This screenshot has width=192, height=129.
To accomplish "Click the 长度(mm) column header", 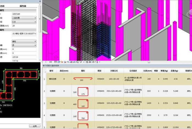I will tap(148, 71).
